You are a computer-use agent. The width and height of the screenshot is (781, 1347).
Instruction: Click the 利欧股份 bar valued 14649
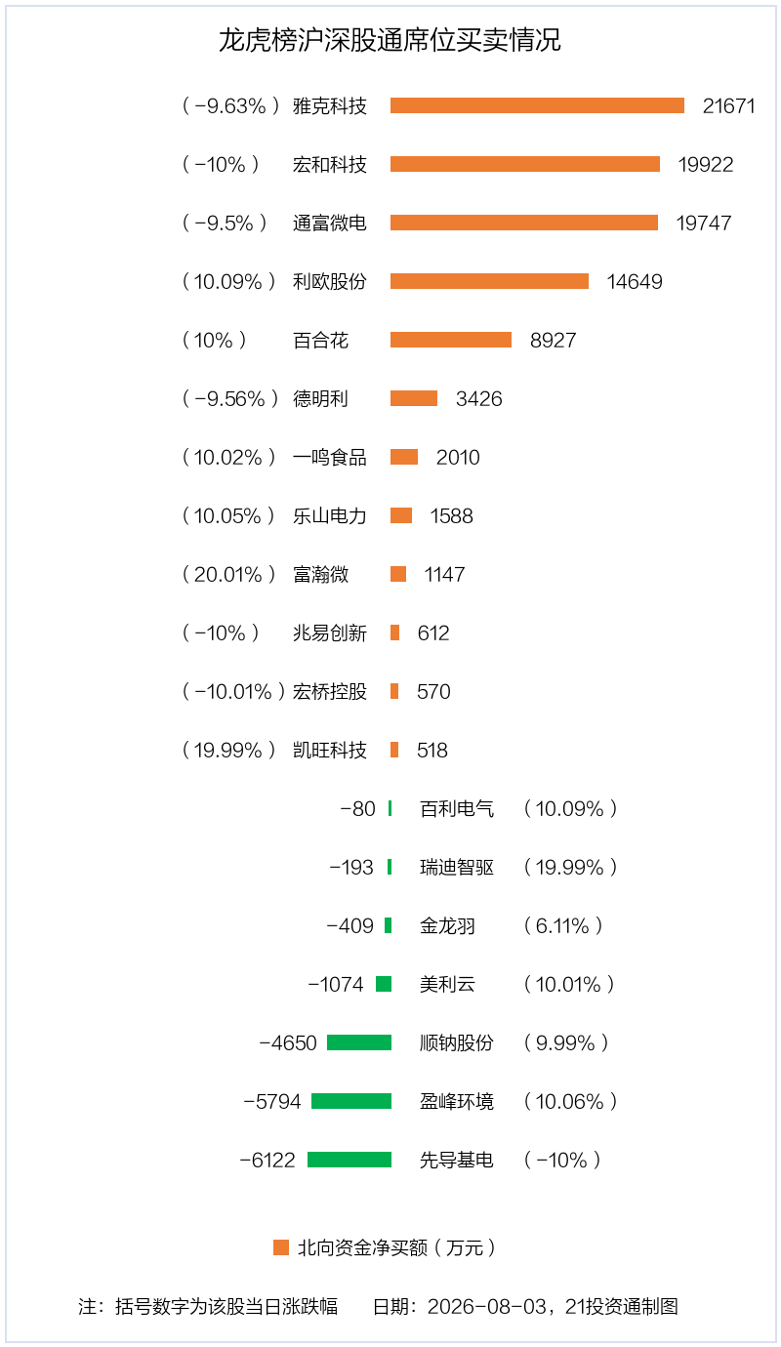tap(489, 281)
